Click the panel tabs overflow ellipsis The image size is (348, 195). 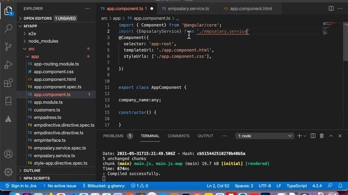[x=225, y=136]
